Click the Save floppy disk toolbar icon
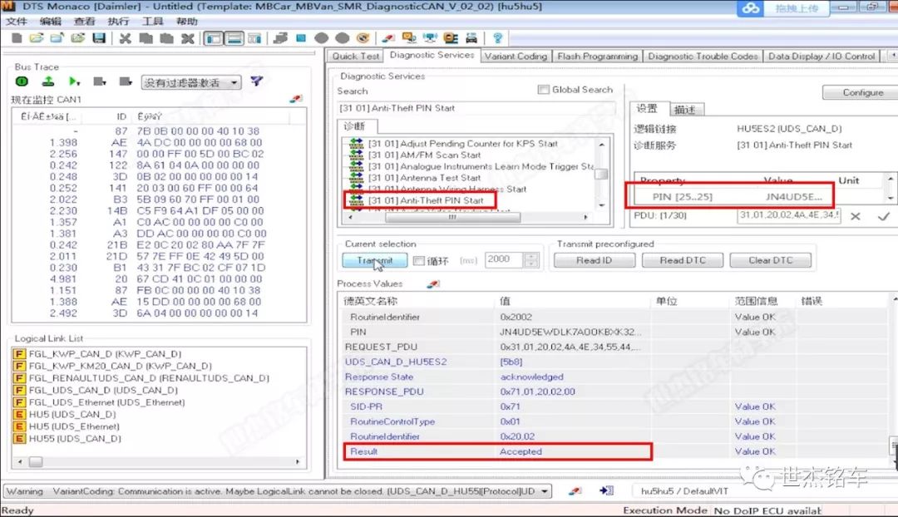This screenshot has height=517, width=898. coord(98,38)
